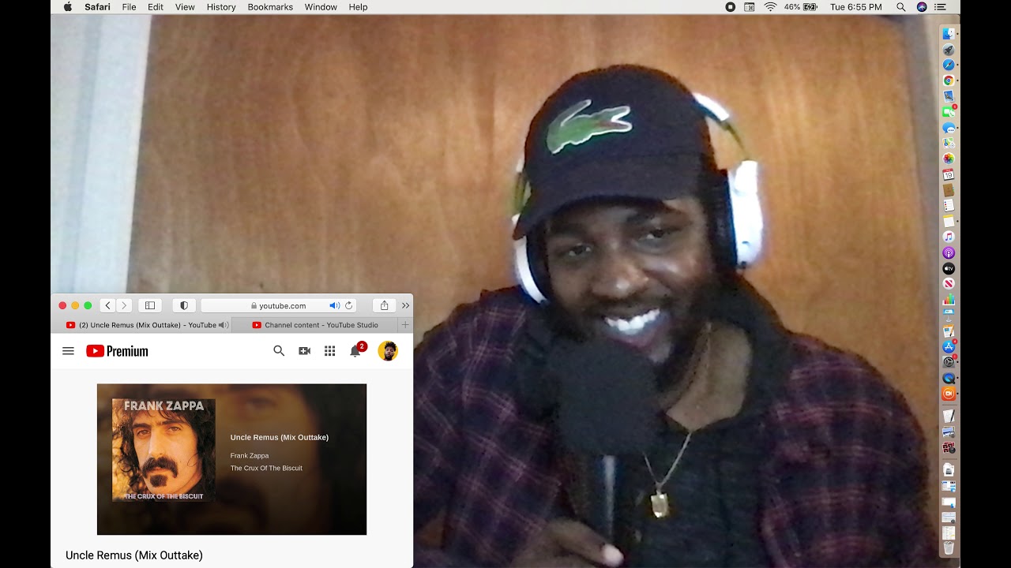Open YouTube search magnifier
Viewport: 1011px width, 568px height.
click(x=279, y=351)
